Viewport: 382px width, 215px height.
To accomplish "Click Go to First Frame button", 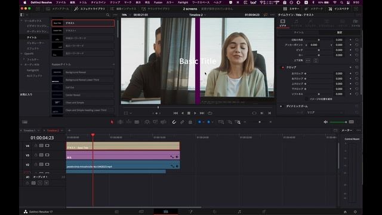I will [x=175, y=113].
